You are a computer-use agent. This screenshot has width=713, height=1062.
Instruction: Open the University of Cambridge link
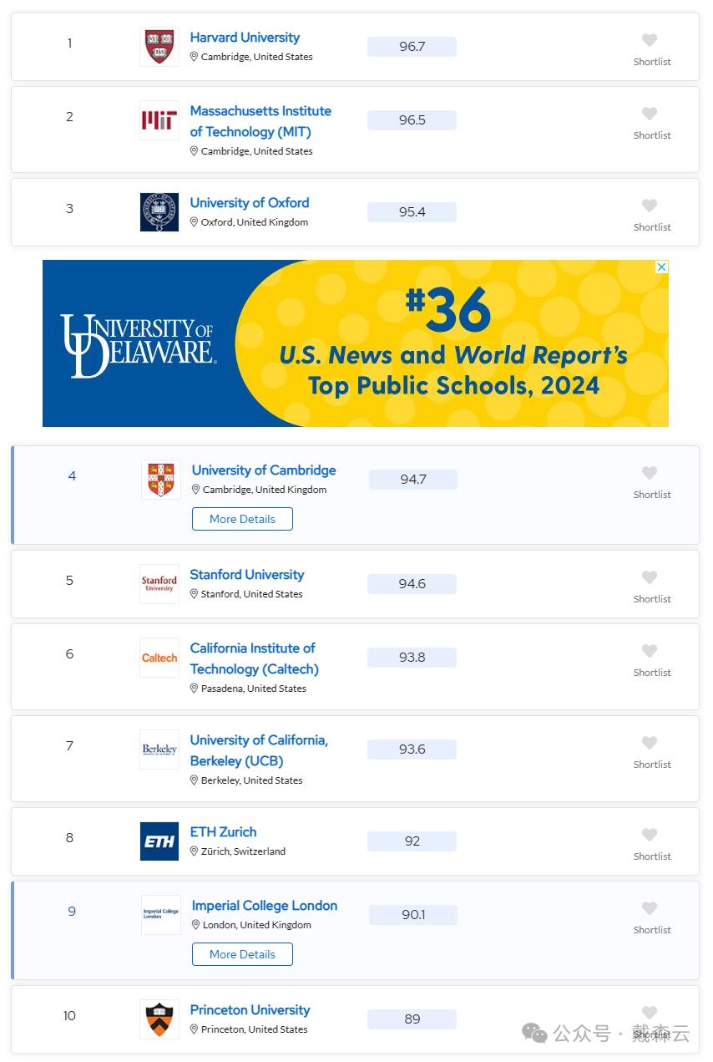pyautogui.click(x=264, y=470)
